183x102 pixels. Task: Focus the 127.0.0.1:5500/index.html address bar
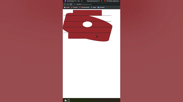[97, 4]
